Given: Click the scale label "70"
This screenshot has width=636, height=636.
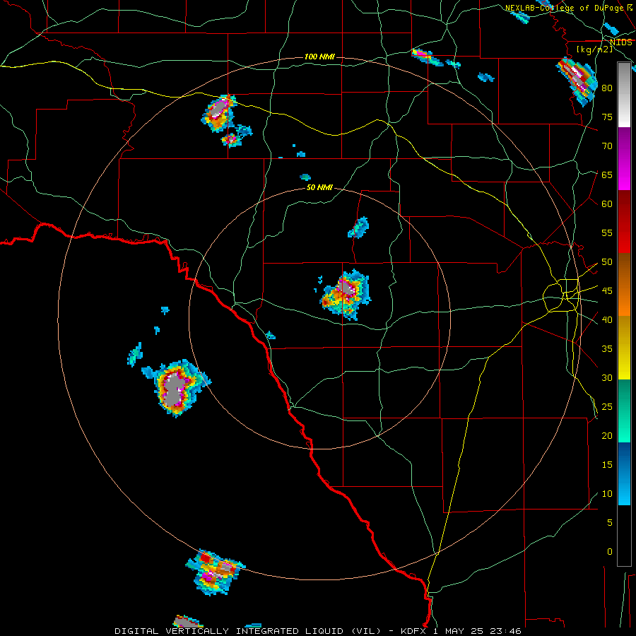Looking at the screenshot, I should pos(607,146).
